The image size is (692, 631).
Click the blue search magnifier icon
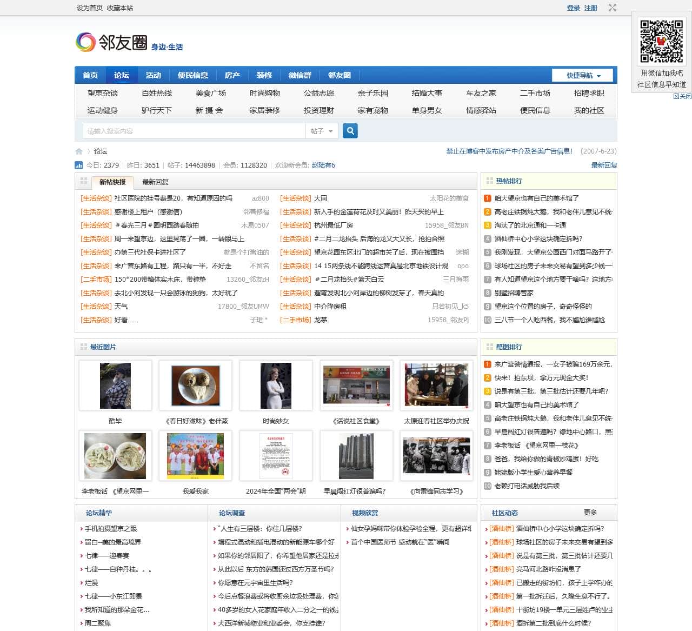tap(350, 130)
